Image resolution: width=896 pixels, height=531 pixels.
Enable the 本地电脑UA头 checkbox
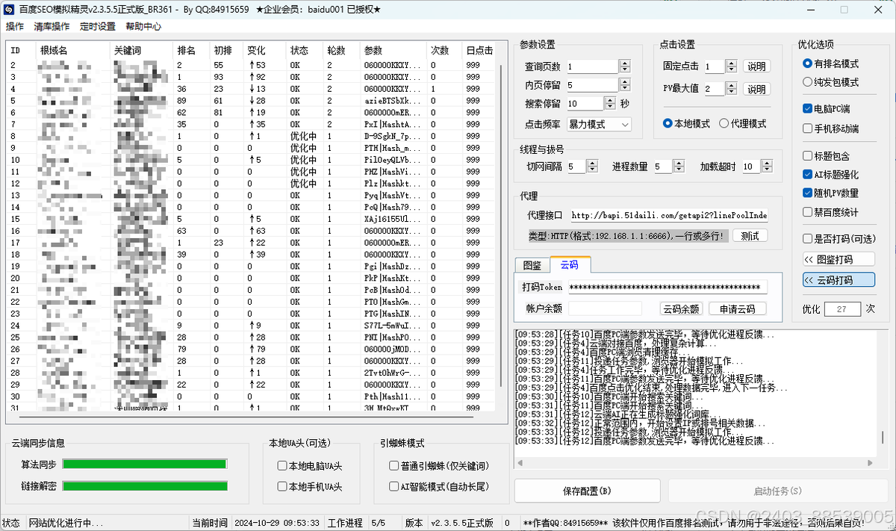click(x=281, y=467)
